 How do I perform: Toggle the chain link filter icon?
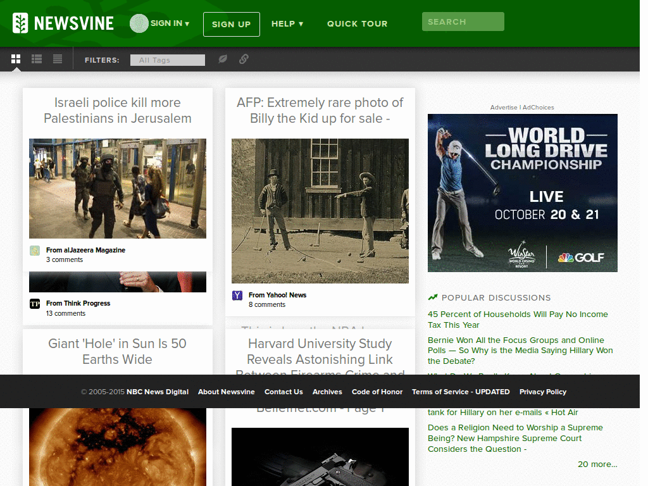point(244,59)
